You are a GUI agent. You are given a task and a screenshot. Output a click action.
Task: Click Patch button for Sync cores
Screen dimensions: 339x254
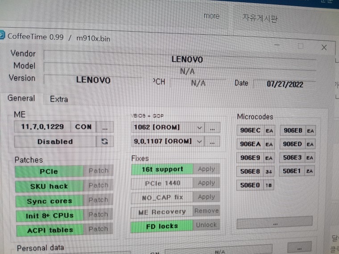pos(99,200)
